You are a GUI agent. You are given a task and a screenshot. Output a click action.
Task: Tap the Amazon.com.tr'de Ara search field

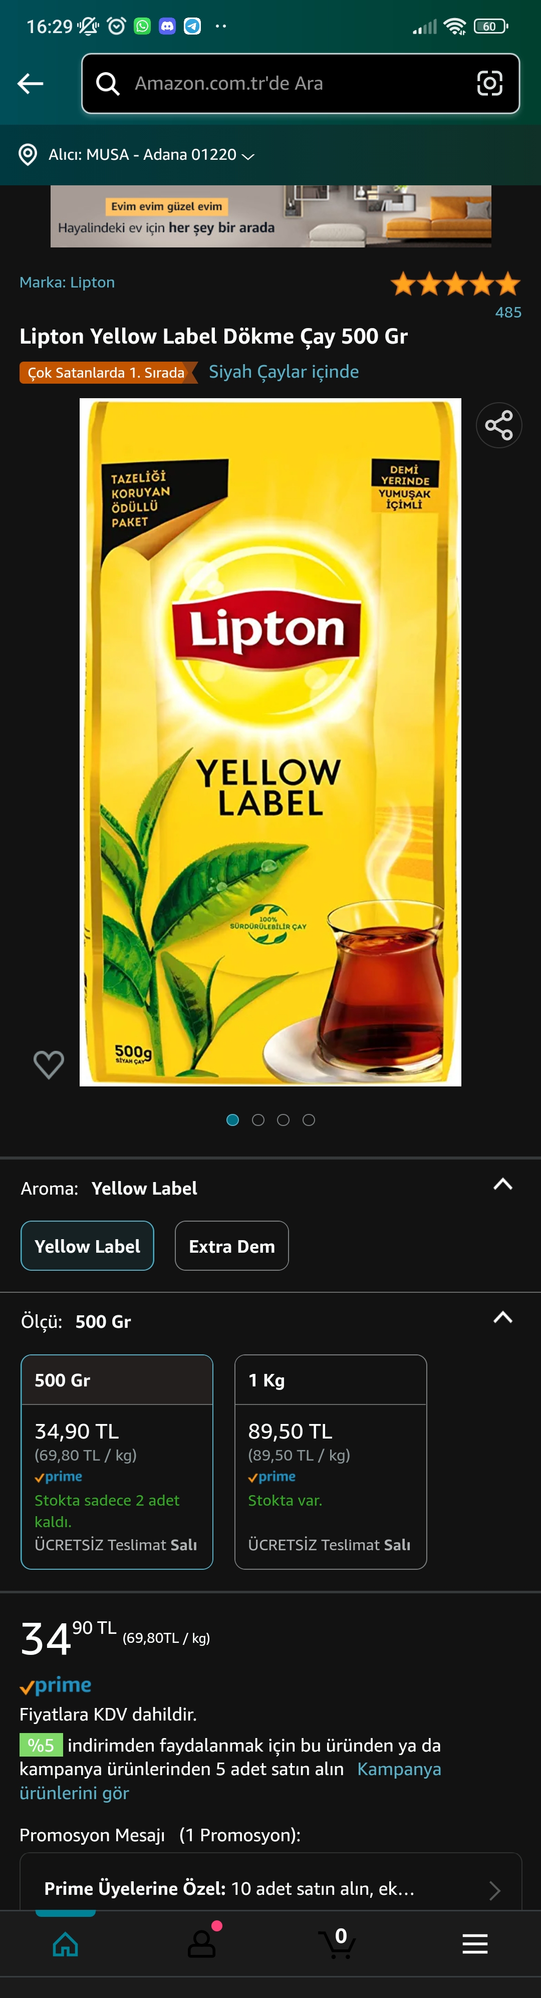(x=301, y=84)
